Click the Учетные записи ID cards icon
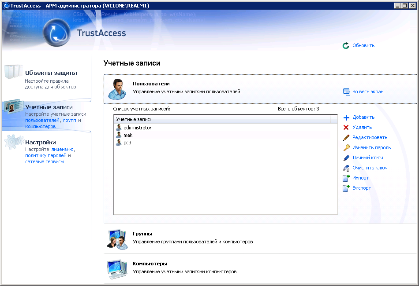 pos(14,106)
